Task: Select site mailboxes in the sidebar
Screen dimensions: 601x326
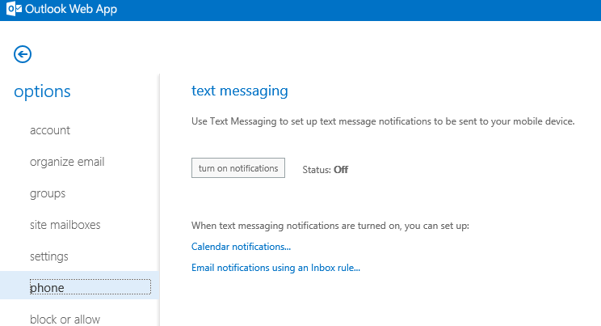Action: [x=65, y=225]
